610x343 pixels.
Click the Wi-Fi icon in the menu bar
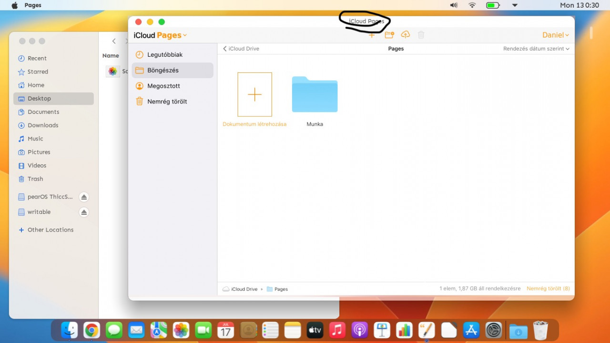click(472, 5)
